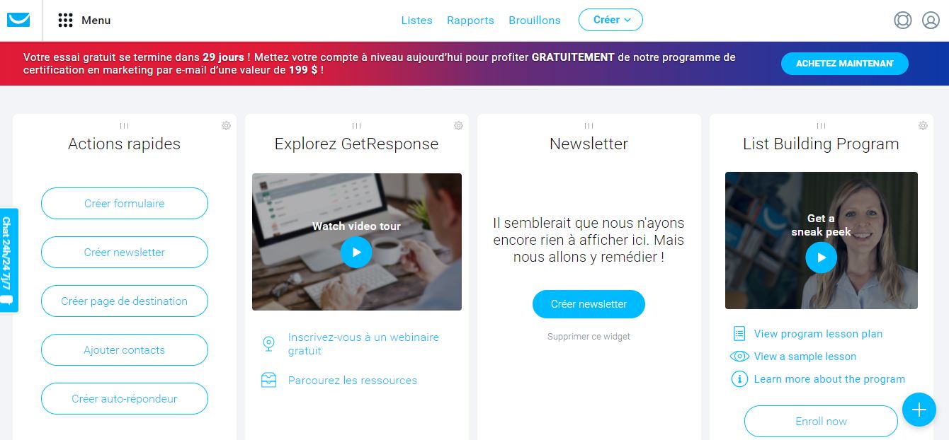Image resolution: width=949 pixels, height=440 pixels.
Task: Open List Building Program widget gear
Action: [923, 125]
